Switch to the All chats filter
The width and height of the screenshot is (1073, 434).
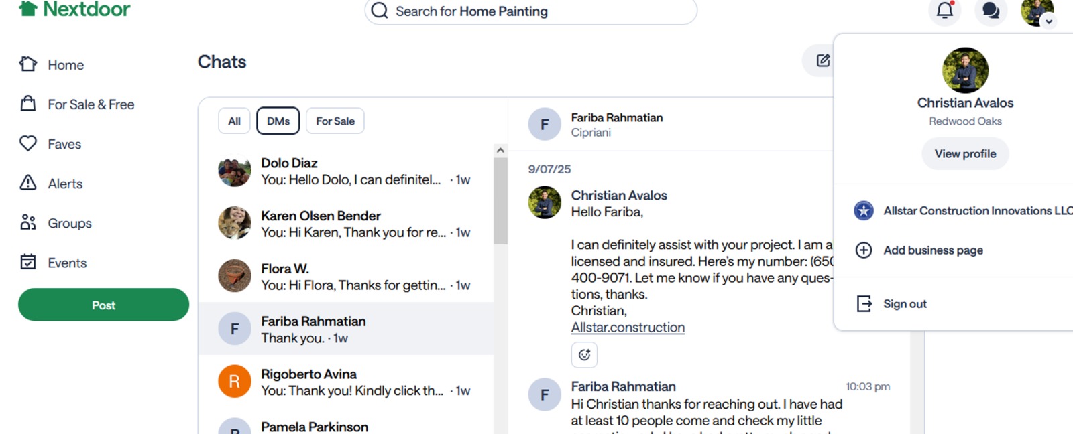tap(234, 121)
